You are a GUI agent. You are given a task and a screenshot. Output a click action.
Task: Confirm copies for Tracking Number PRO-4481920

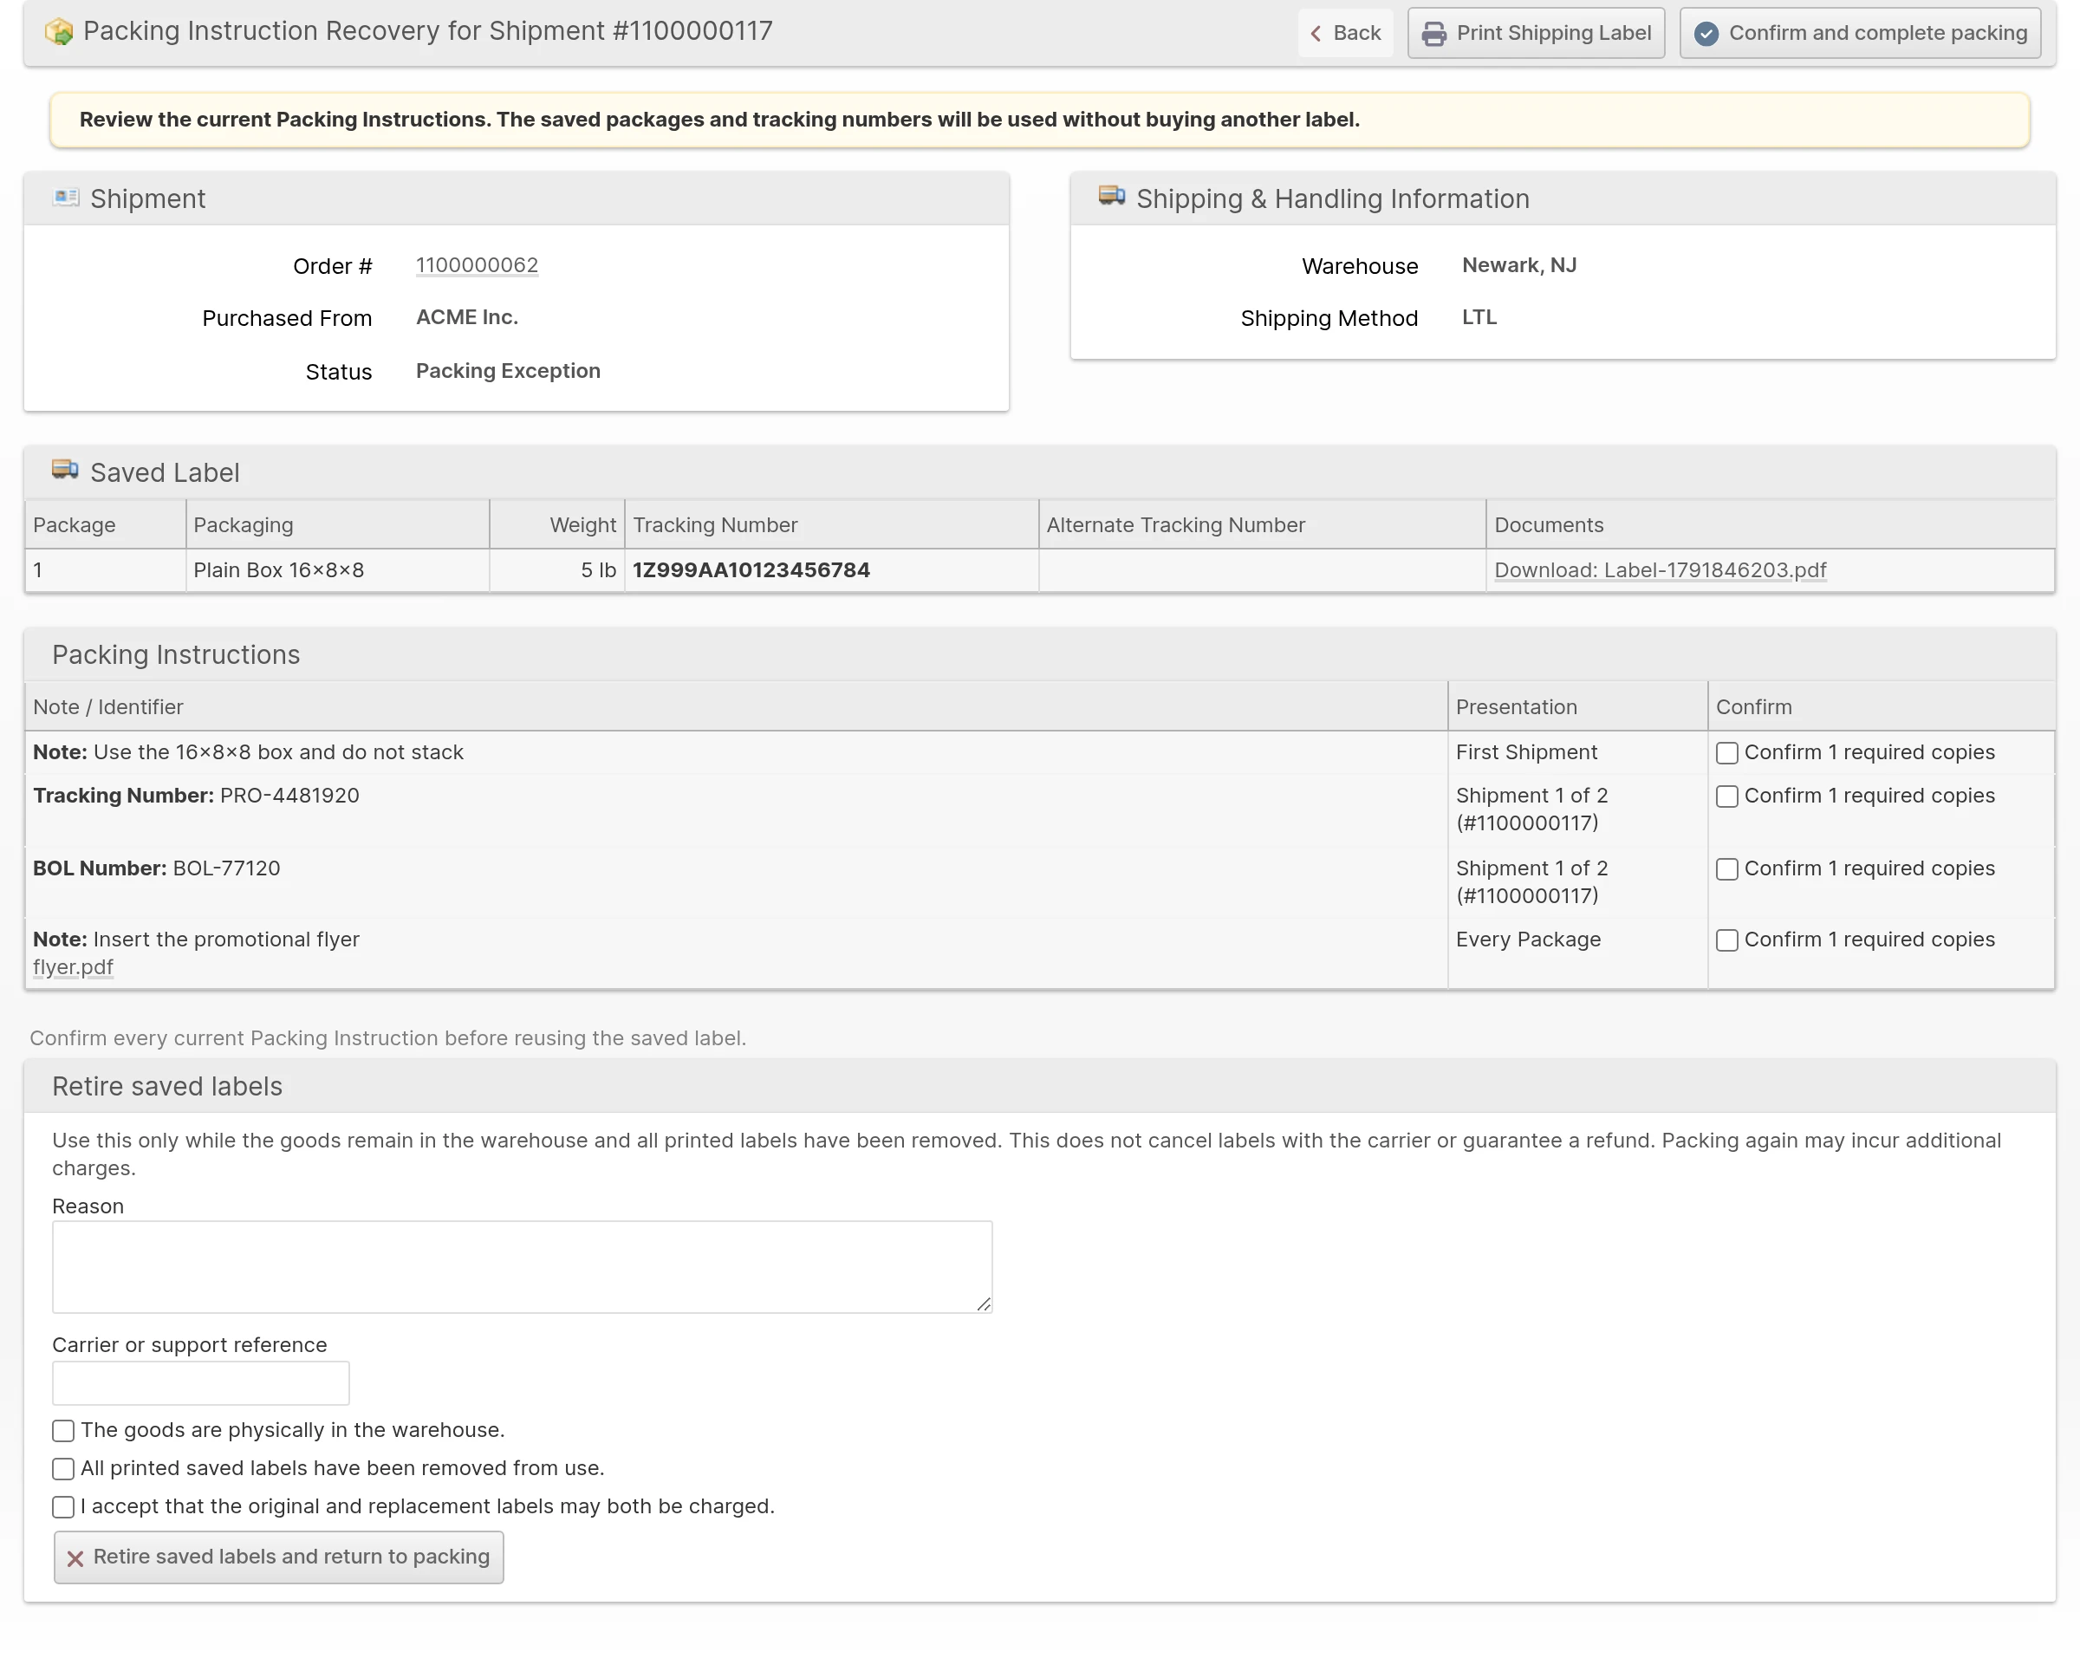click(x=1727, y=796)
